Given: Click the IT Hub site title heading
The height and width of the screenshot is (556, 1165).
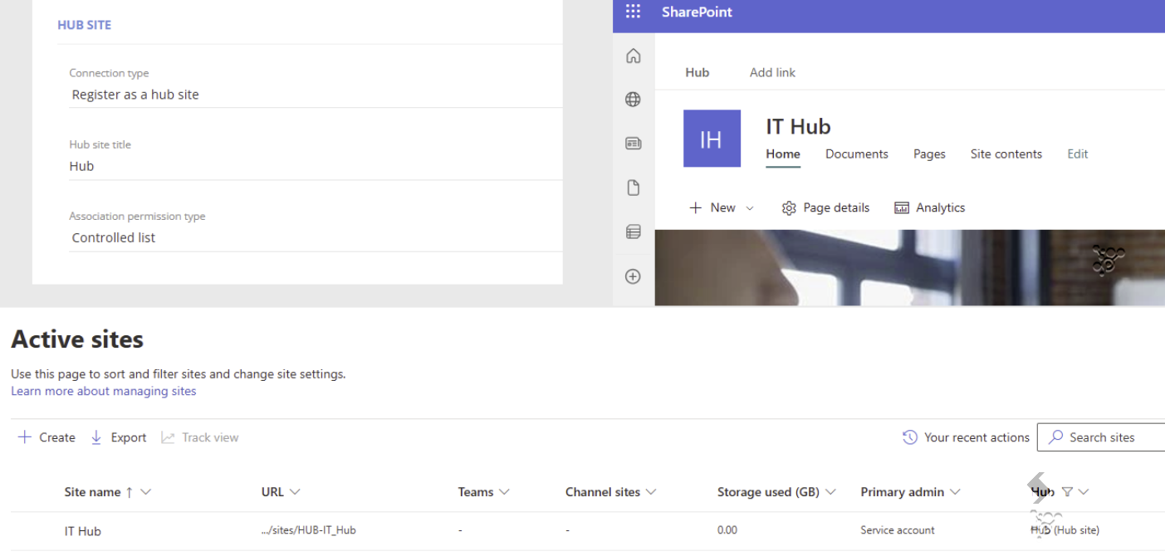Looking at the screenshot, I should point(798,126).
